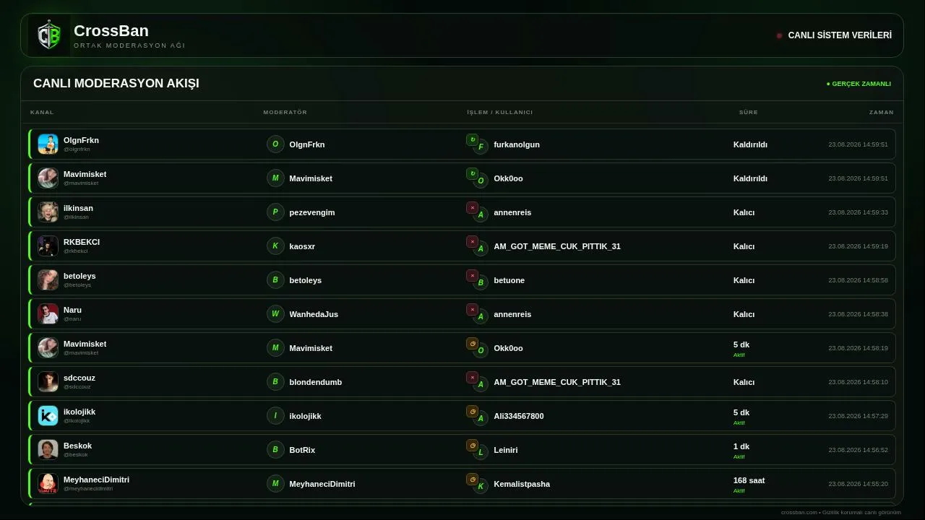Open user AM_GOT_MEME_CUK_PITTIK_31 in RKBEKCI row
The height and width of the screenshot is (520, 925).
(557, 246)
